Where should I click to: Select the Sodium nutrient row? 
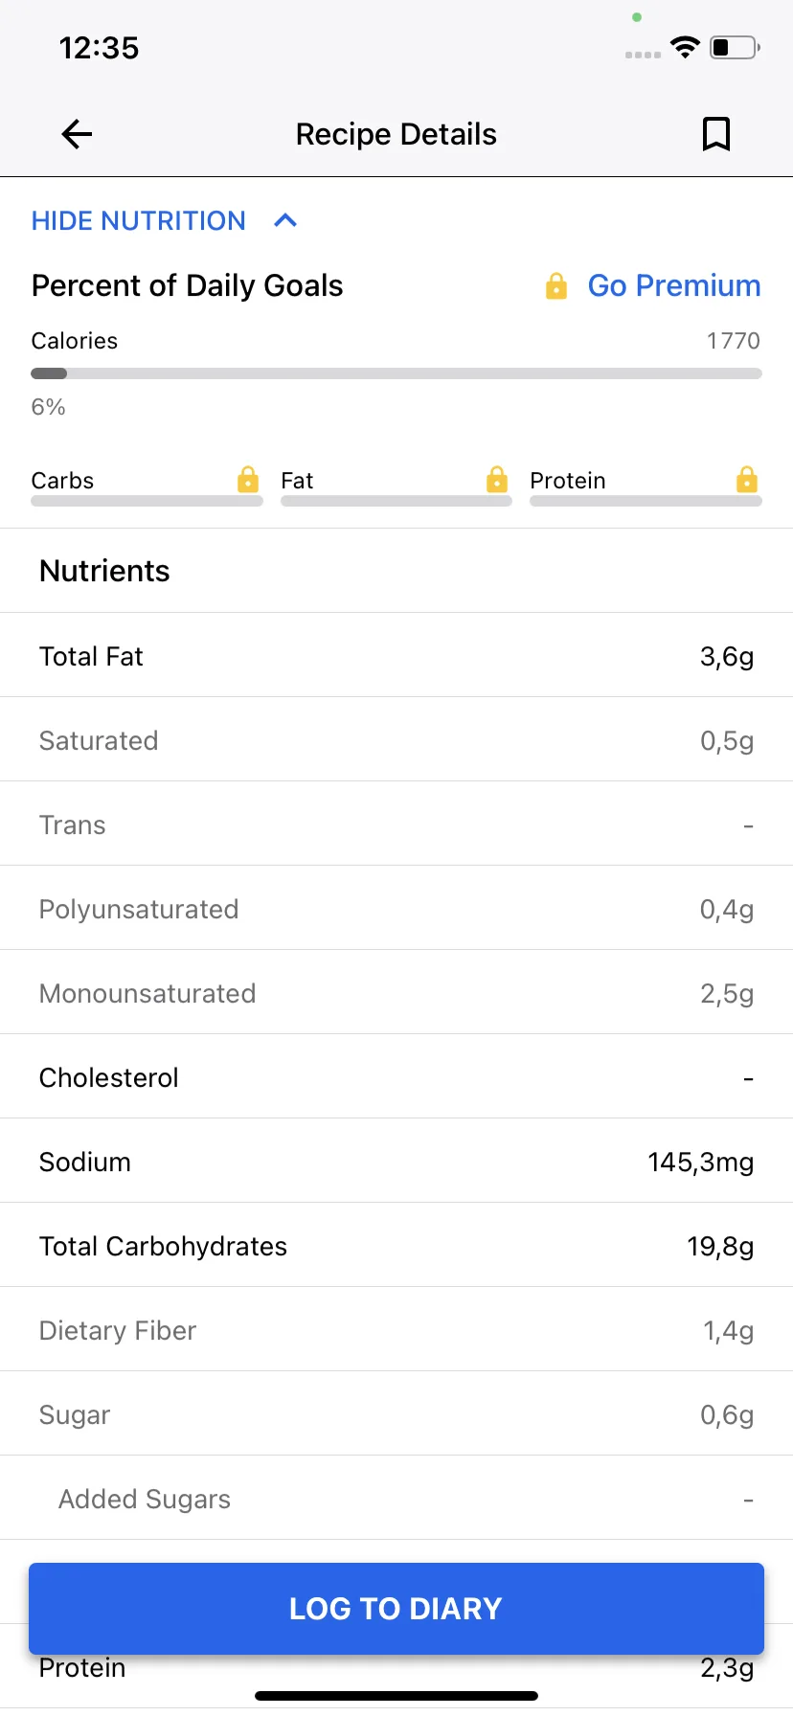pyautogui.click(x=396, y=1161)
